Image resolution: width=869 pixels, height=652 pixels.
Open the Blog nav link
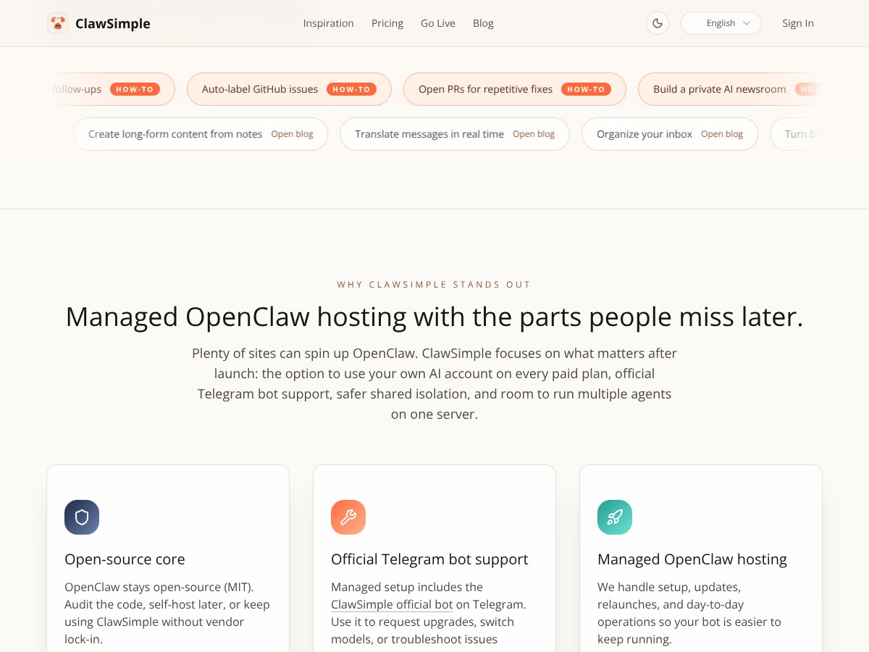pyautogui.click(x=483, y=23)
